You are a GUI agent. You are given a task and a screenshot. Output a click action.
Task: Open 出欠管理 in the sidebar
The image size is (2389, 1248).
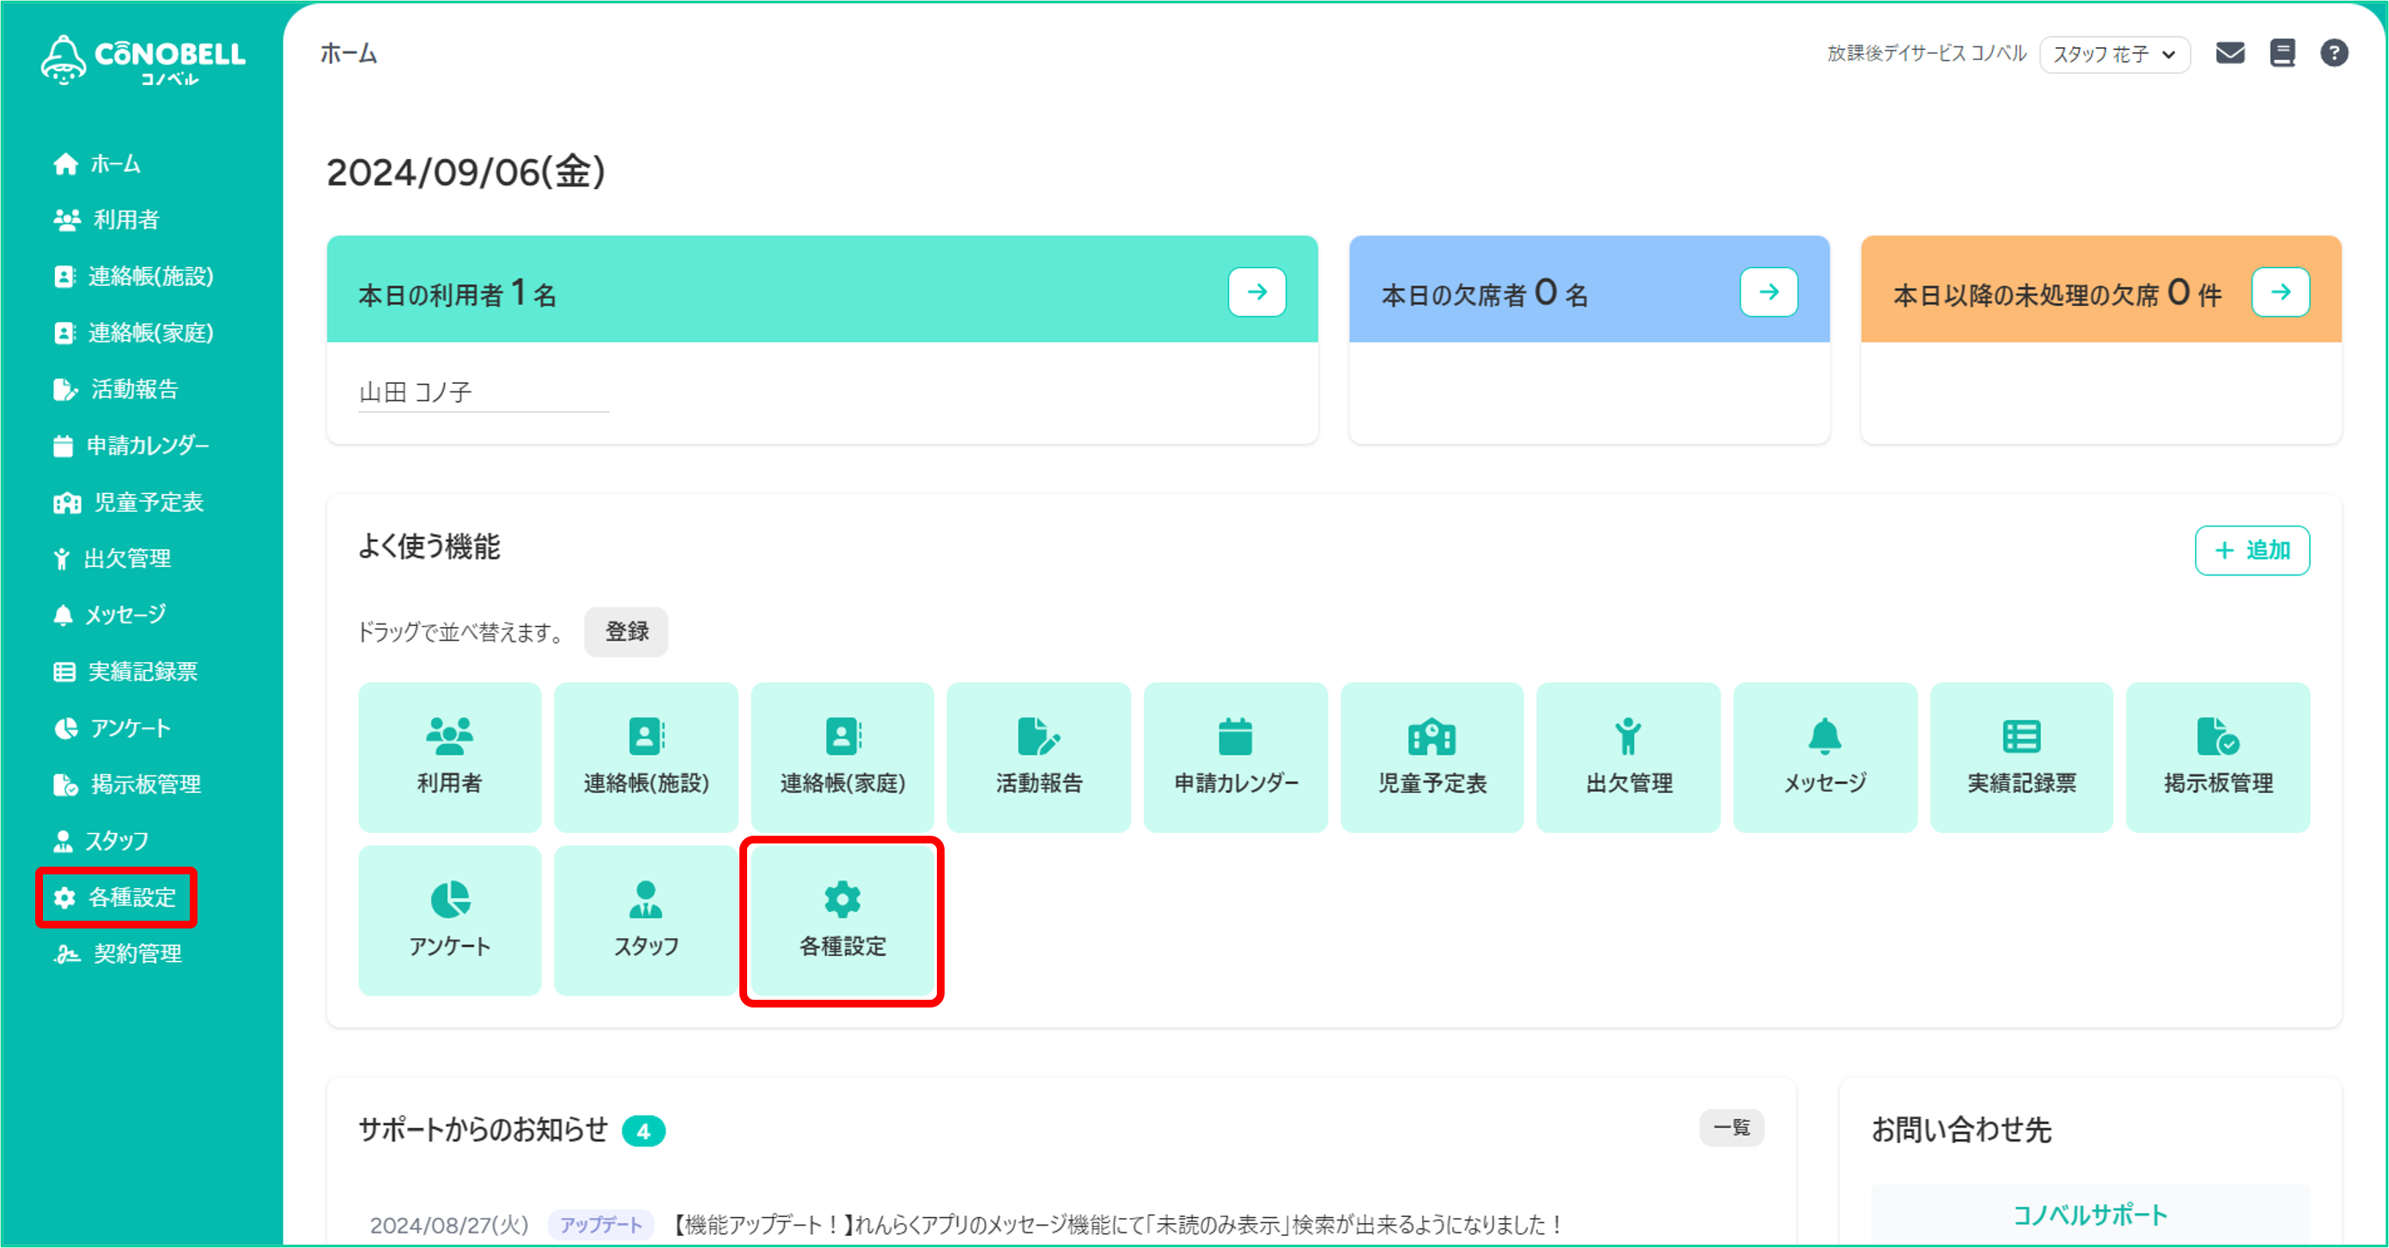tap(112, 558)
